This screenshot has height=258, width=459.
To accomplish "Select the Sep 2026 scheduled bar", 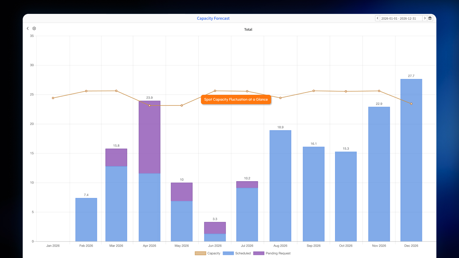I will (x=313, y=194).
